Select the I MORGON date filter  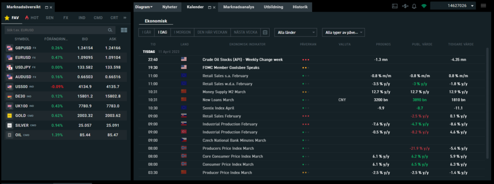pos(182,32)
